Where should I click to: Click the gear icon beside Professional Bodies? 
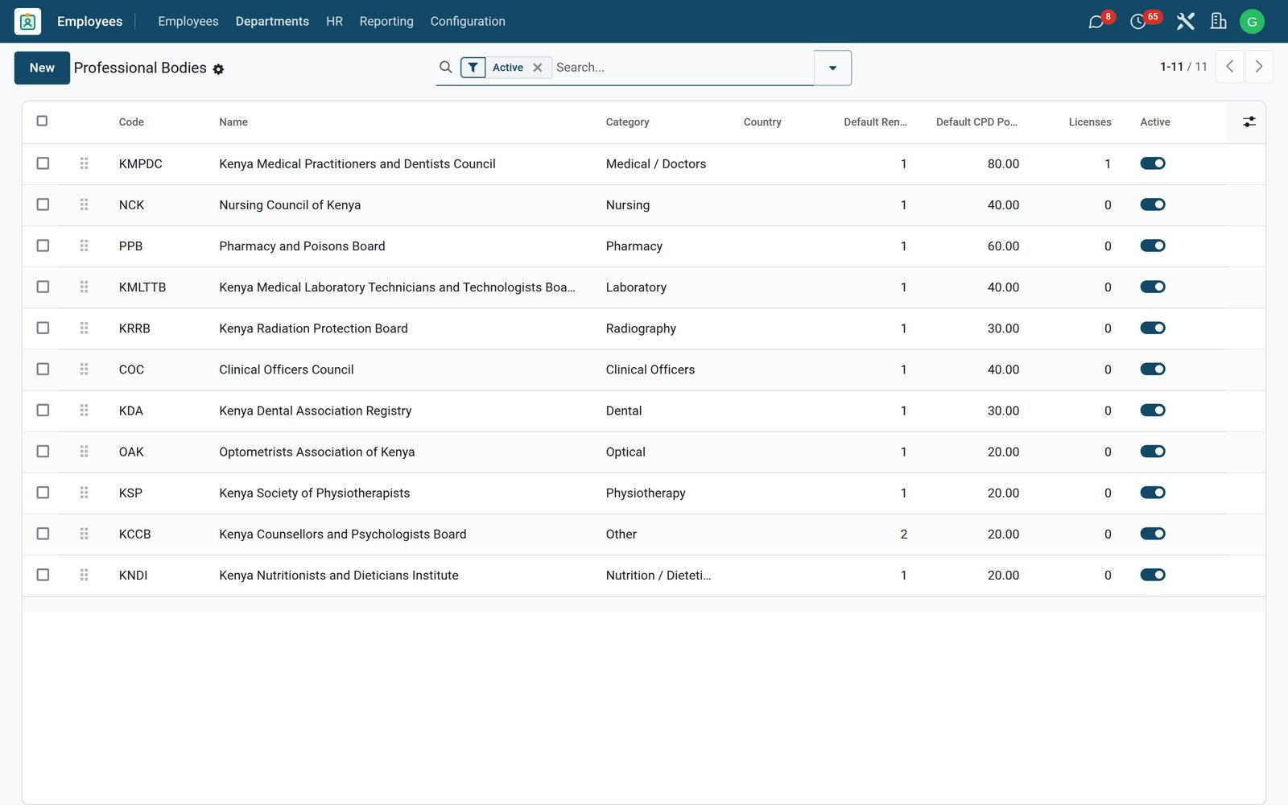pyautogui.click(x=218, y=69)
